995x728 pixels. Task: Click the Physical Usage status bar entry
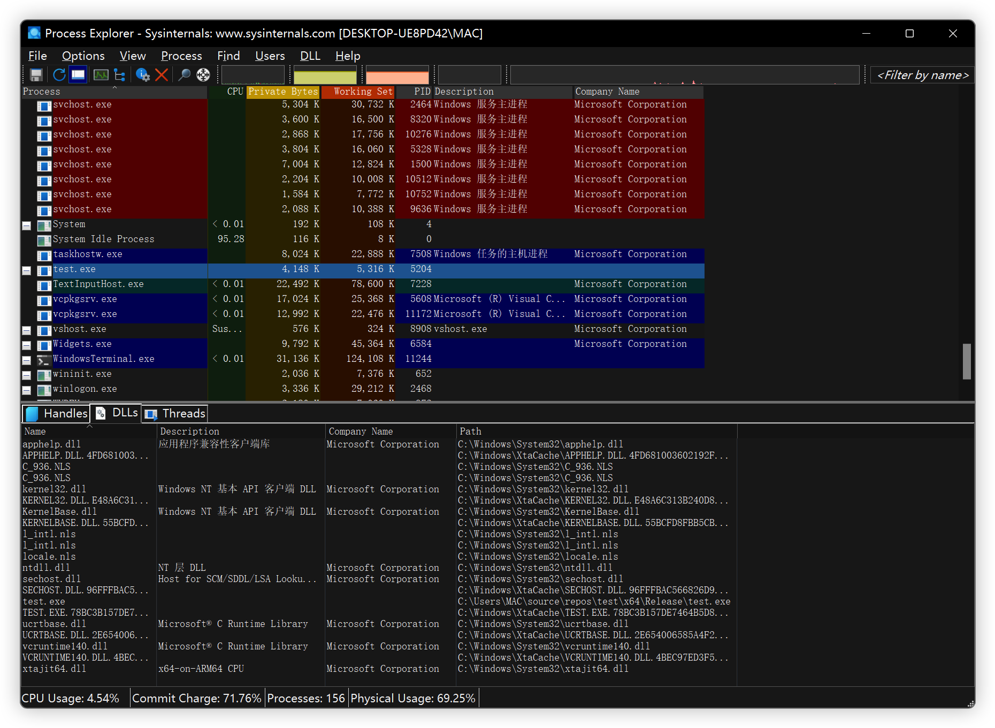413,698
